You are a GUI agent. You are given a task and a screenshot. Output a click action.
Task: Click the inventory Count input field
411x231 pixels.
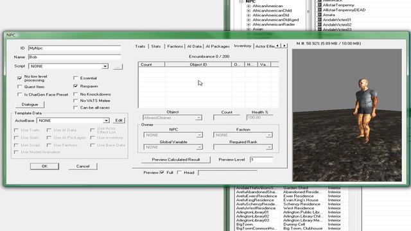[x=227, y=117]
